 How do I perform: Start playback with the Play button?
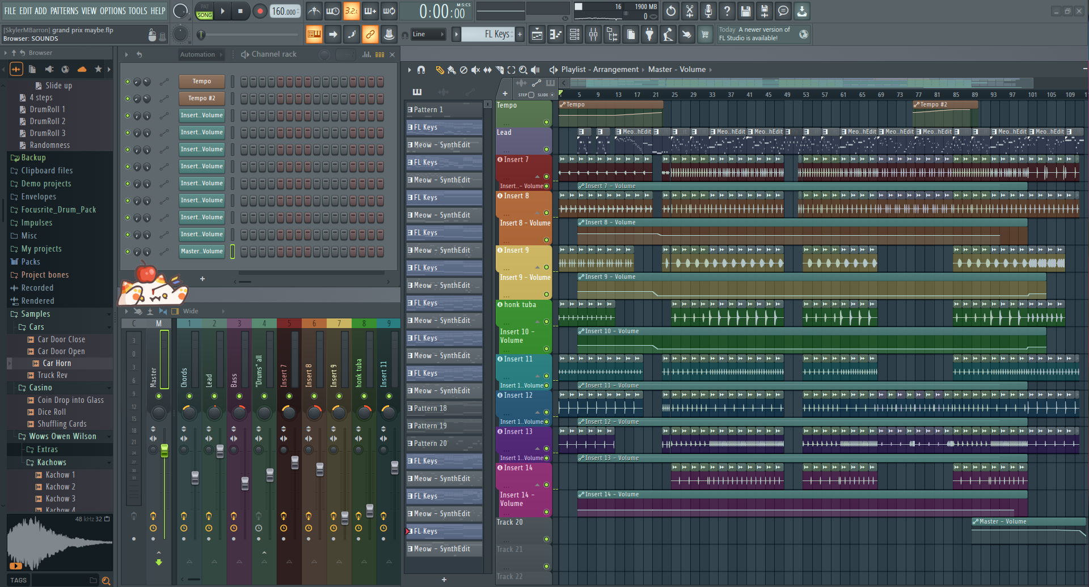(x=222, y=11)
